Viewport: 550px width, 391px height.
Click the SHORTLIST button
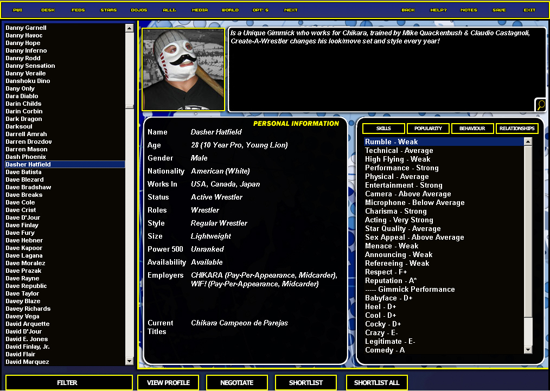(306, 382)
